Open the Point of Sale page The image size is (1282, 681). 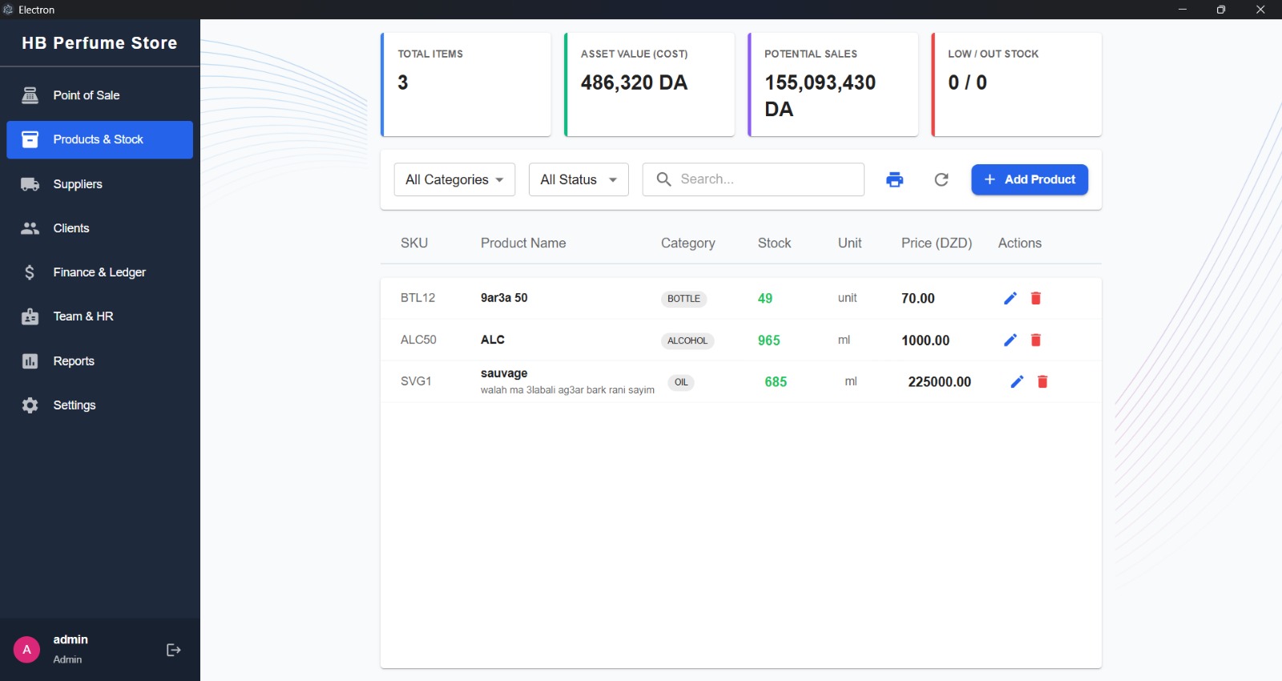point(87,95)
